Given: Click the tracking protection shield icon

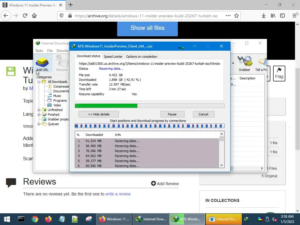Looking at the screenshot, I should (62, 16).
